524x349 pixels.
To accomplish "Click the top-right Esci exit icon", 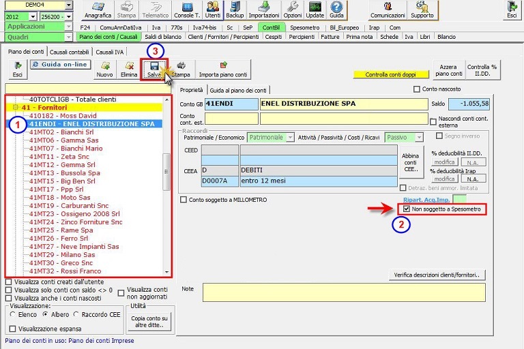I will tap(512, 10).
